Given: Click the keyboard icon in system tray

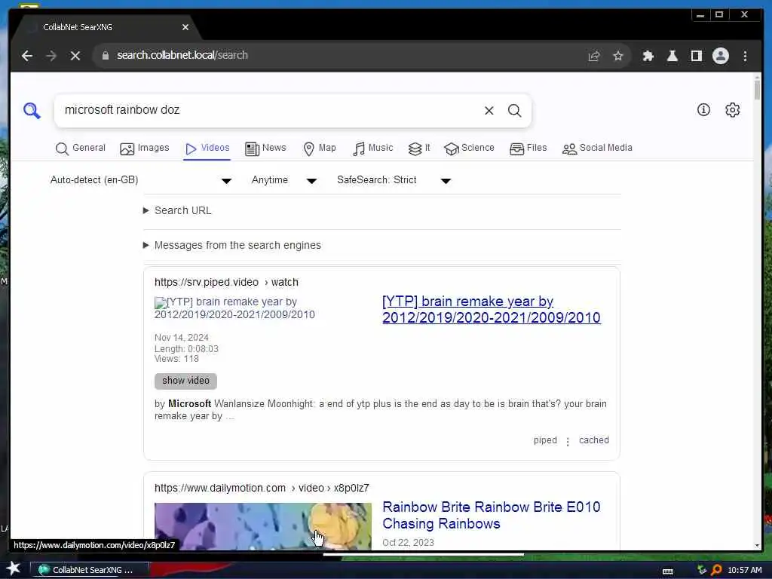Looking at the screenshot, I should click(668, 571).
